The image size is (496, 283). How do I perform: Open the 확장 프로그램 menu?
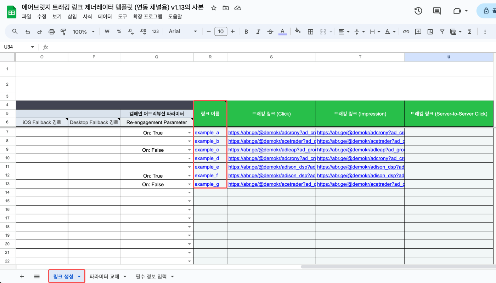point(147,16)
